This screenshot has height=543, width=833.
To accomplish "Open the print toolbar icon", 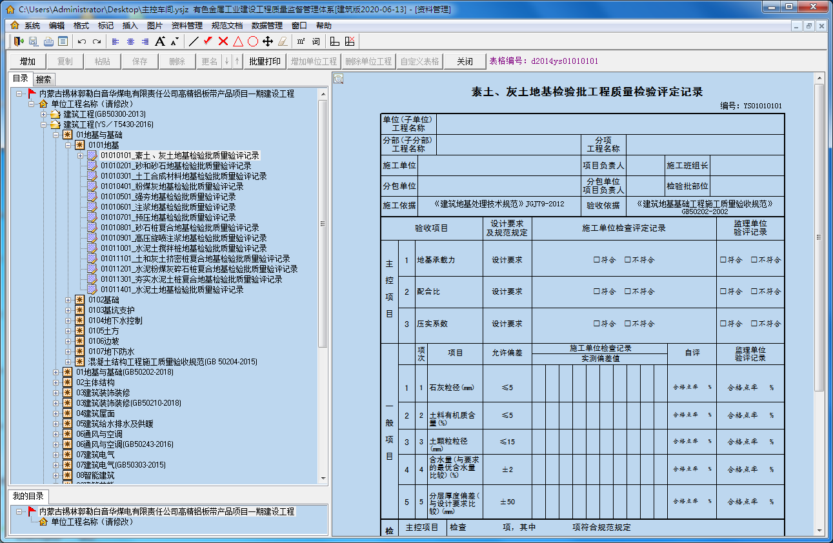I will (49, 41).
